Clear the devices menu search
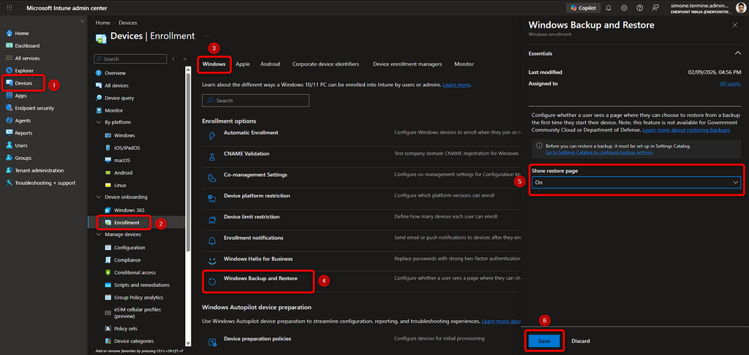 coord(173,58)
